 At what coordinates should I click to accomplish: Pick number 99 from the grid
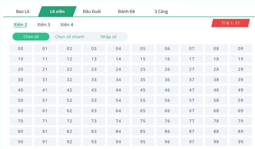point(241,142)
